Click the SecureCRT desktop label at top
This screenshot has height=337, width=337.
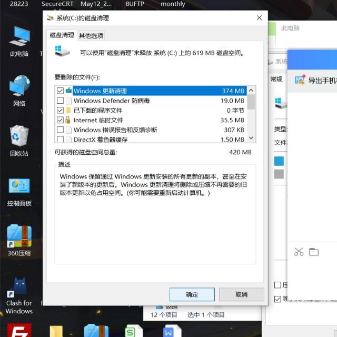pos(57,4)
